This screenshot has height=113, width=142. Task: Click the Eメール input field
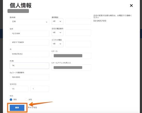[x=71, y=56]
